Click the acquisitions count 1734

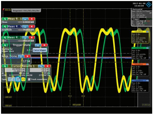(27, 61)
